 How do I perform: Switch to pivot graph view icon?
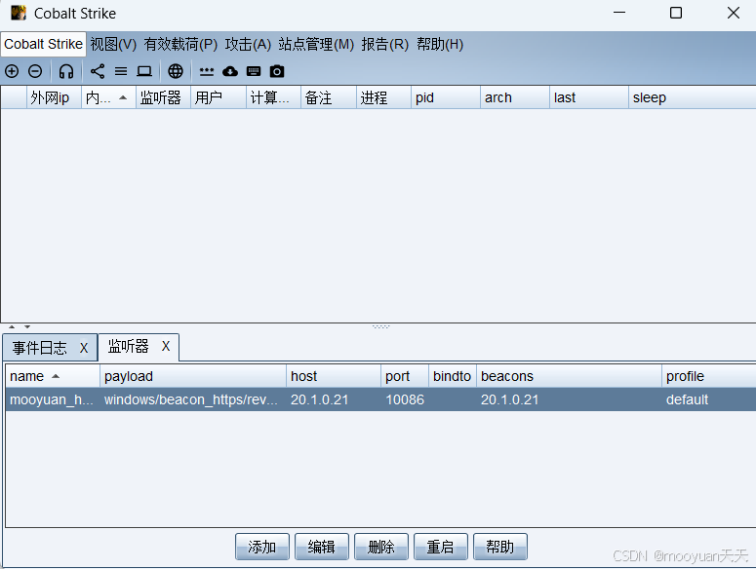click(98, 71)
